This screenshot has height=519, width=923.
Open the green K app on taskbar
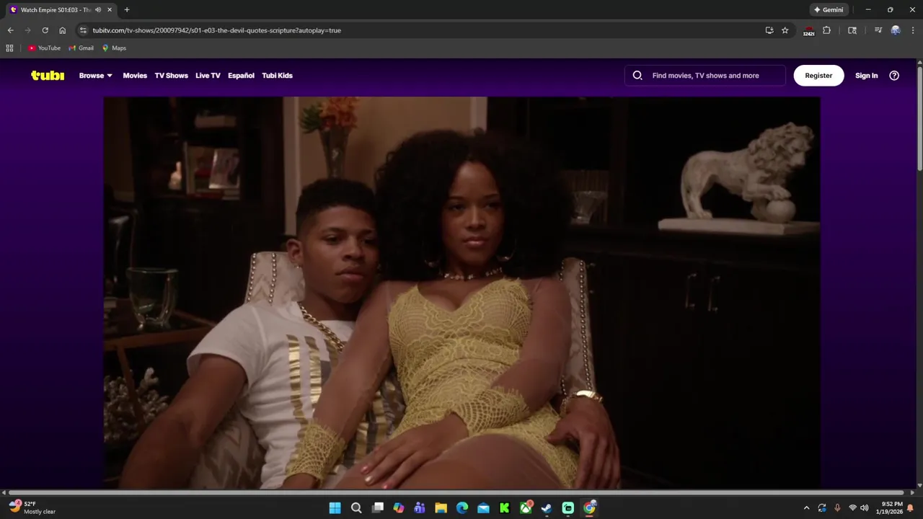coord(505,508)
